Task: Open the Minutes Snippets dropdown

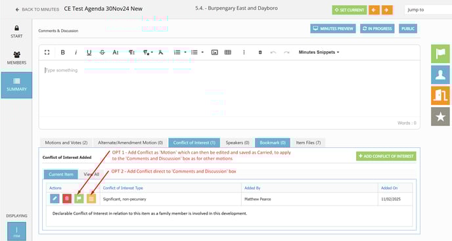Action: click(x=319, y=52)
